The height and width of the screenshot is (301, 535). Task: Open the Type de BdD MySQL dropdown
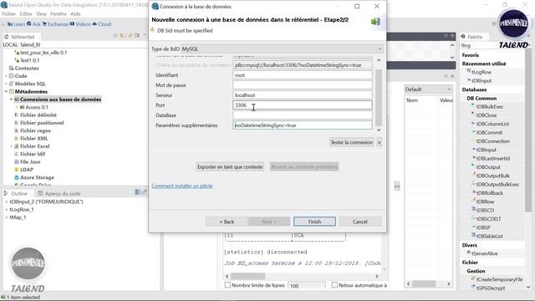(282, 48)
